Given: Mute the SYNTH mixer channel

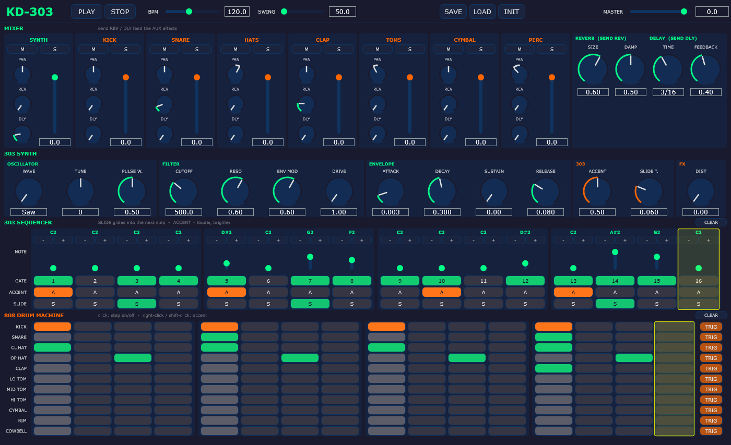Looking at the screenshot, I should 22,49.
